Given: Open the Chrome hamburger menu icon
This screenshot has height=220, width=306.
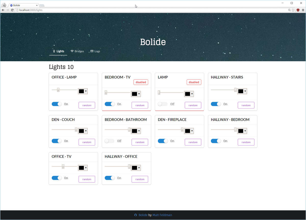Looking at the screenshot, I should click(303, 10).
